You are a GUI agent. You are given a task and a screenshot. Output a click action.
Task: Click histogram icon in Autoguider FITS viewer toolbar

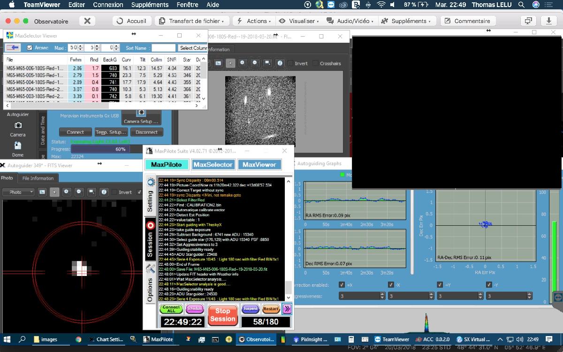(x=42, y=192)
